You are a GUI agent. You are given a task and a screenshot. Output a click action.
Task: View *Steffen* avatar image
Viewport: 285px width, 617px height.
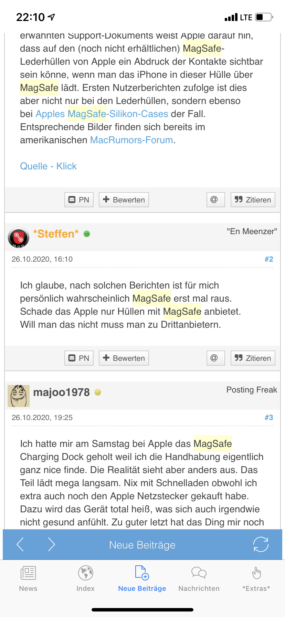pos(19,237)
